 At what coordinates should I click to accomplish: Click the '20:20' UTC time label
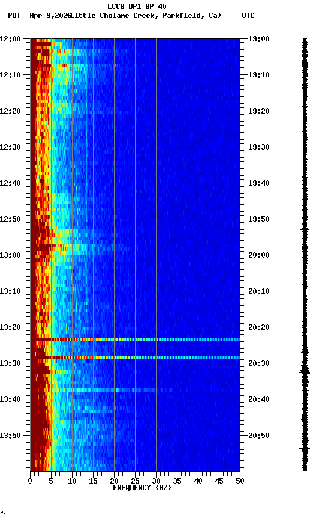pos(259,327)
